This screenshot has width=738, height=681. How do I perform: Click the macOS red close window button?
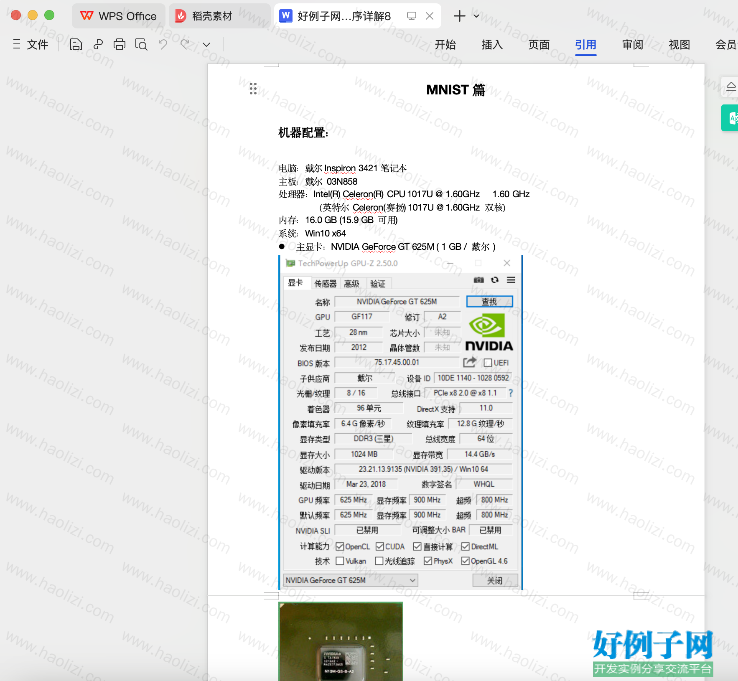[16, 15]
